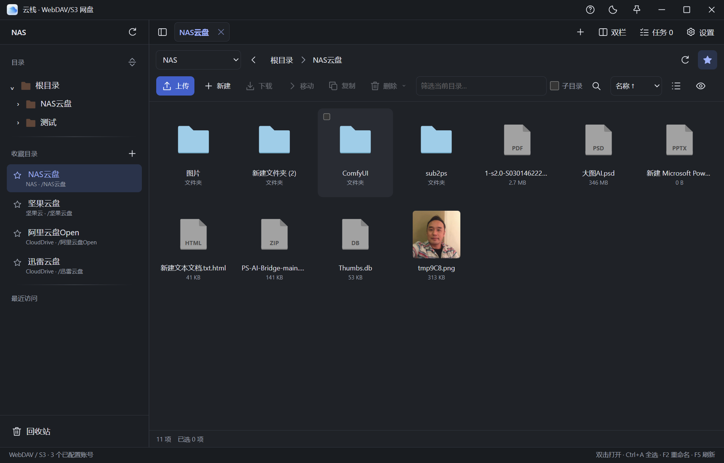Click the 移动 move toolbar item

pyautogui.click(x=301, y=86)
